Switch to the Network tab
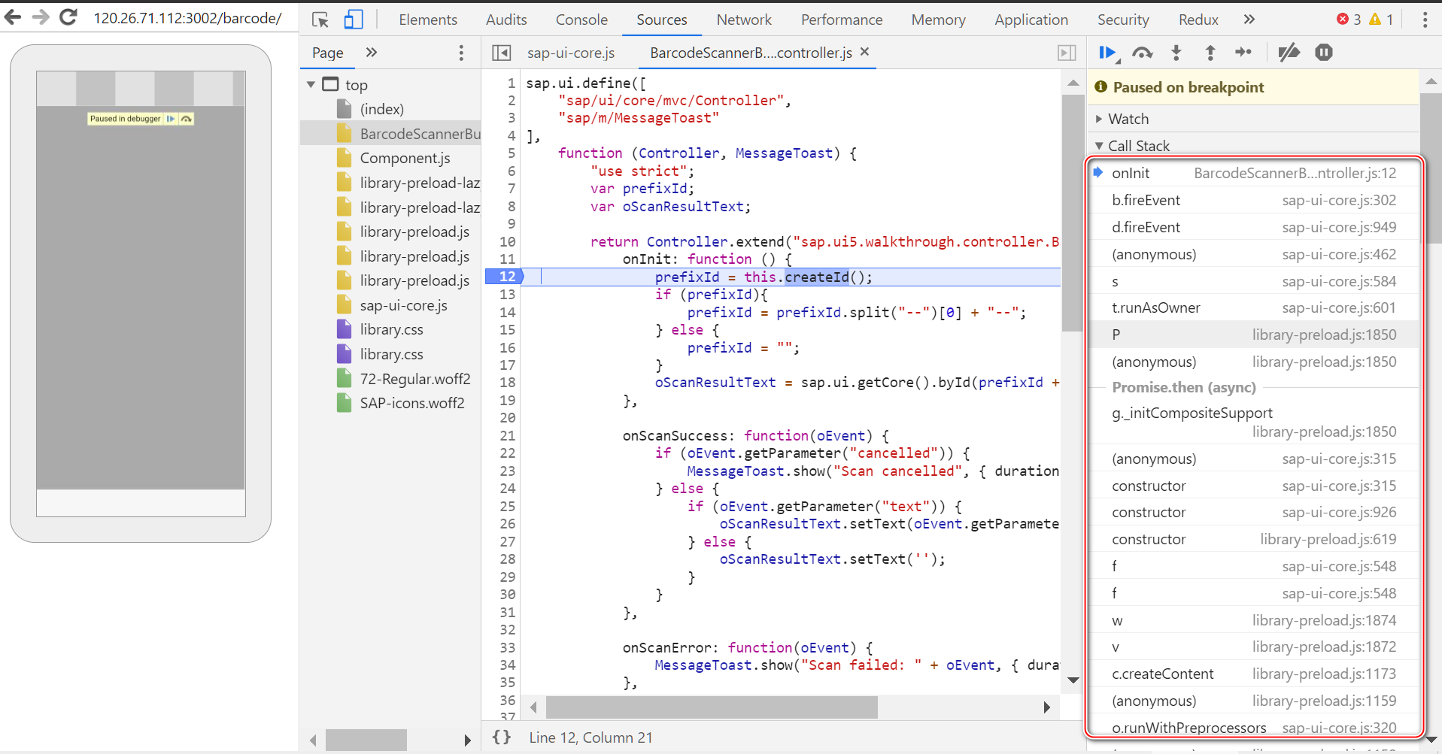Viewport: 1442px width, 754px height. click(744, 20)
